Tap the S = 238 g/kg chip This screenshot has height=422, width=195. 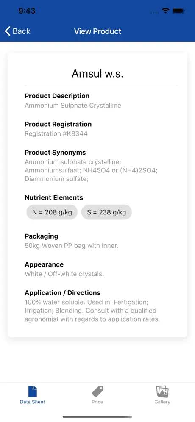pos(106,212)
